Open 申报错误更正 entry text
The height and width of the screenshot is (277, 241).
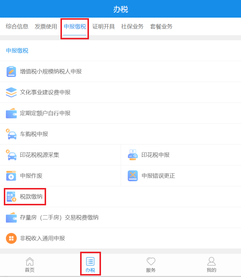point(159,176)
